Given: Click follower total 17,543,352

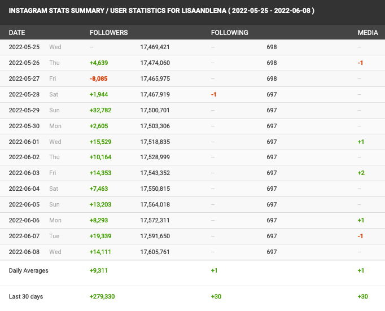Looking at the screenshot, I should coord(155,173).
